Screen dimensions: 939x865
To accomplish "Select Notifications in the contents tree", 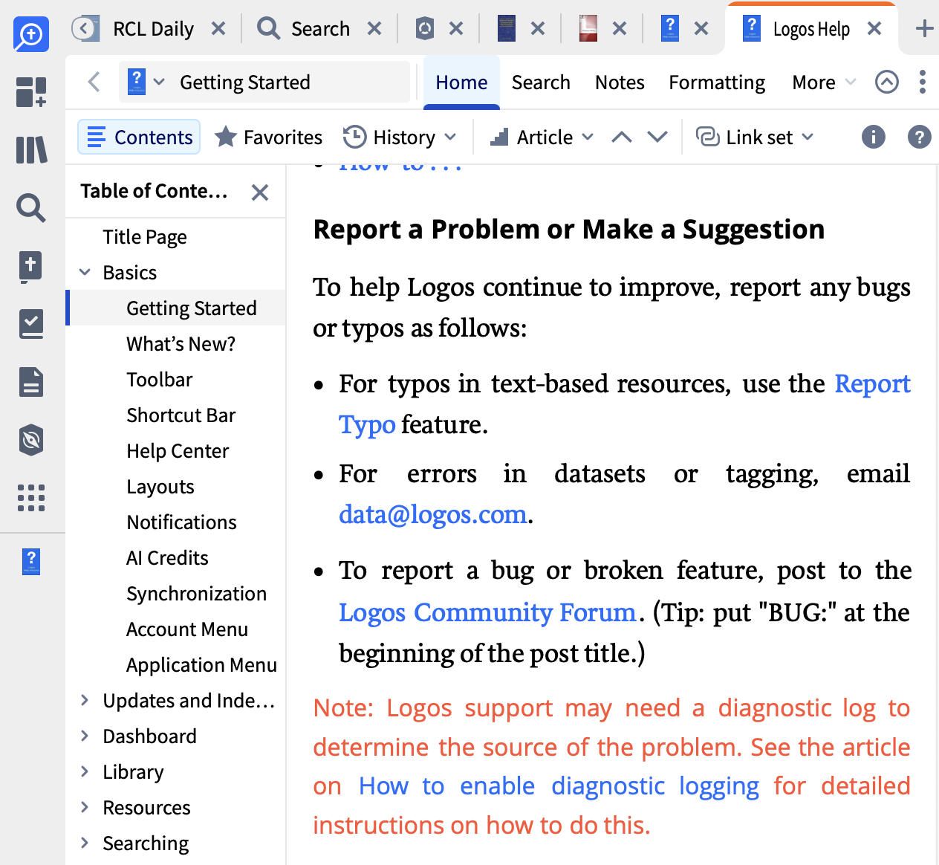I will [181, 522].
